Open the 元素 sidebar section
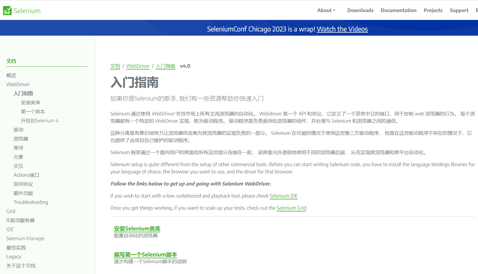 (18, 157)
